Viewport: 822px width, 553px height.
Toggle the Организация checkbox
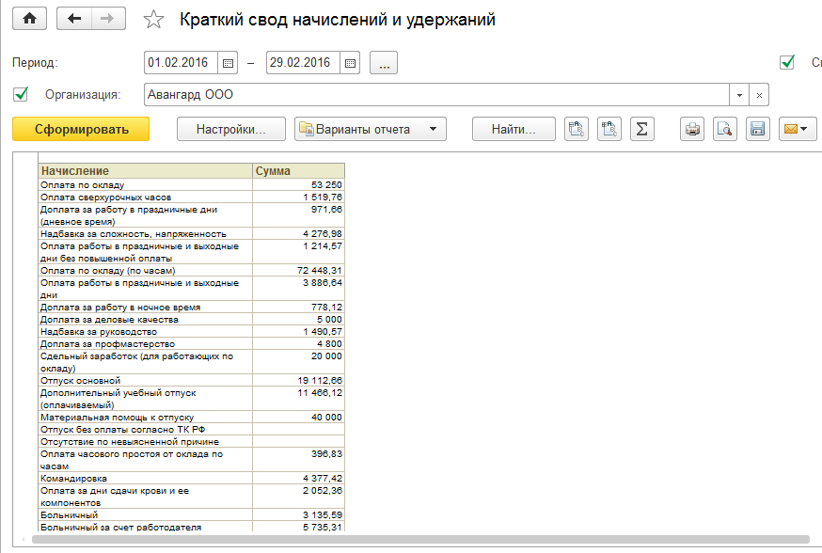click(22, 94)
